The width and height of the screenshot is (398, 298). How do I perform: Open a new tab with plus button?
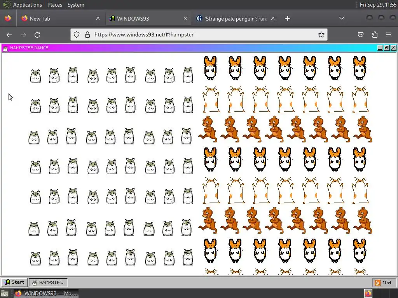287,19
